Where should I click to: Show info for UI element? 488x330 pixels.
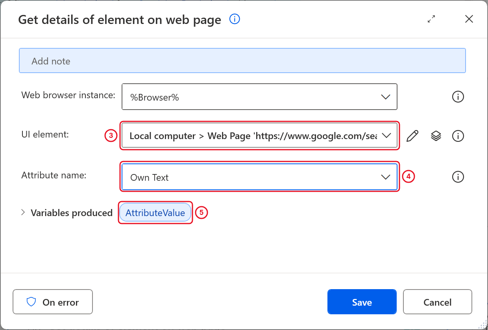[x=458, y=136]
